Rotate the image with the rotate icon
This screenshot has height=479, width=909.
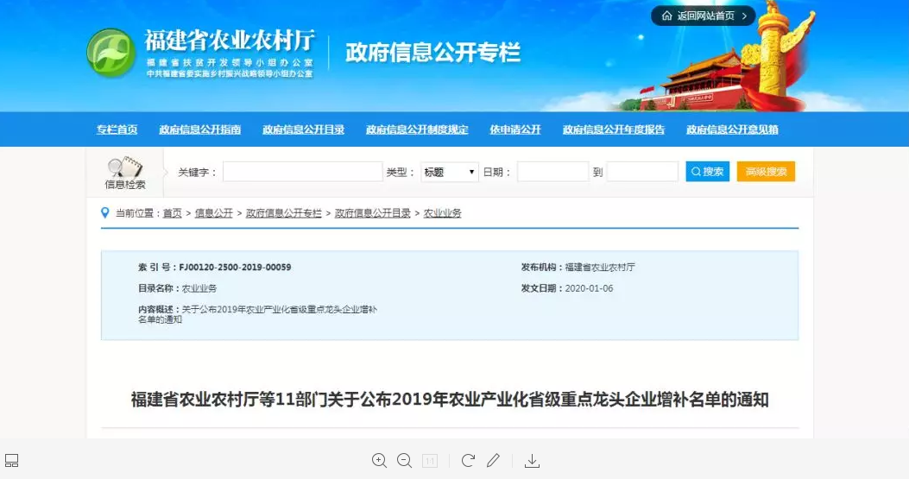pyautogui.click(x=468, y=461)
